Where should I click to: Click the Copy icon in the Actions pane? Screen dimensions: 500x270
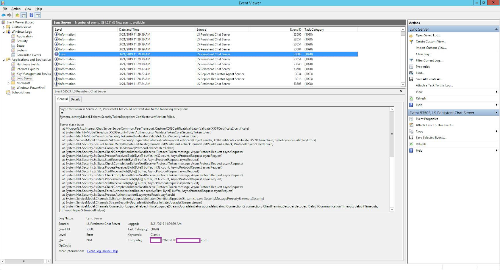click(411, 132)
